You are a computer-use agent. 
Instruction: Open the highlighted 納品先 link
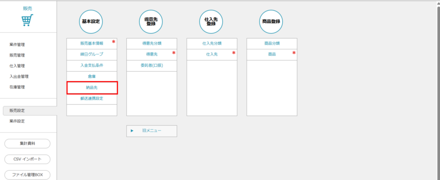[x=92, y=88]
